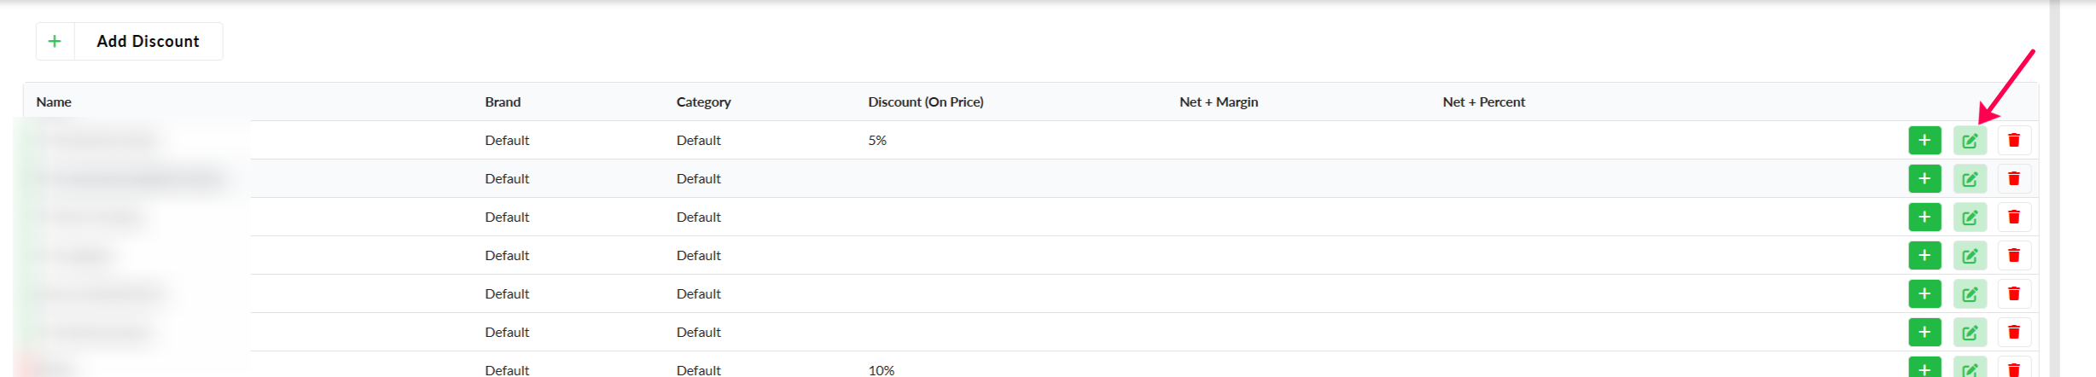Edit the first row with 5% discount
The image size is (2096, 377).
click(1969, 141)
